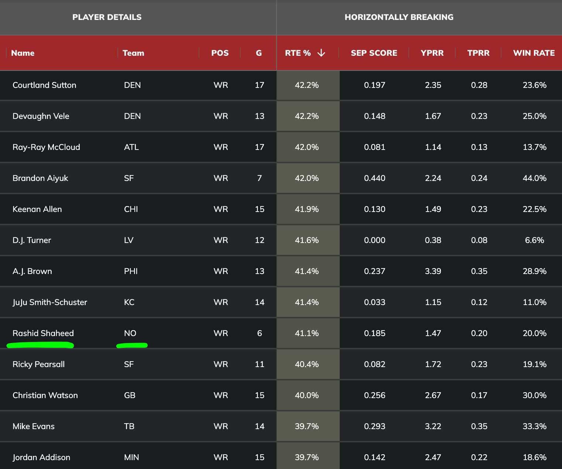Open player Ricky Pearsall
This screenshot has width=562, height=469.
38,364
